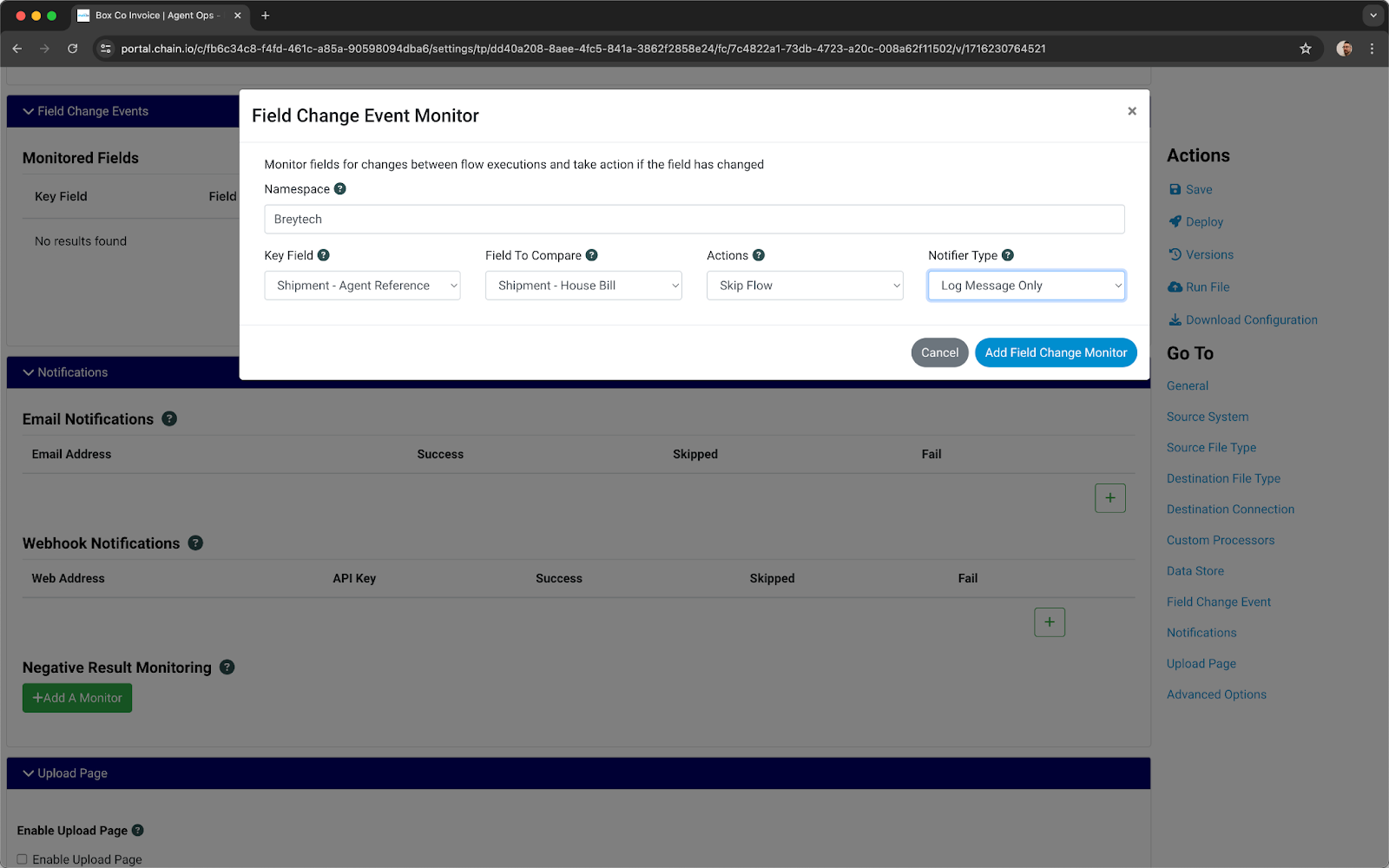Click the Namespace help question-mark icon
This screenshot has width=1389, height=868.
340,188
